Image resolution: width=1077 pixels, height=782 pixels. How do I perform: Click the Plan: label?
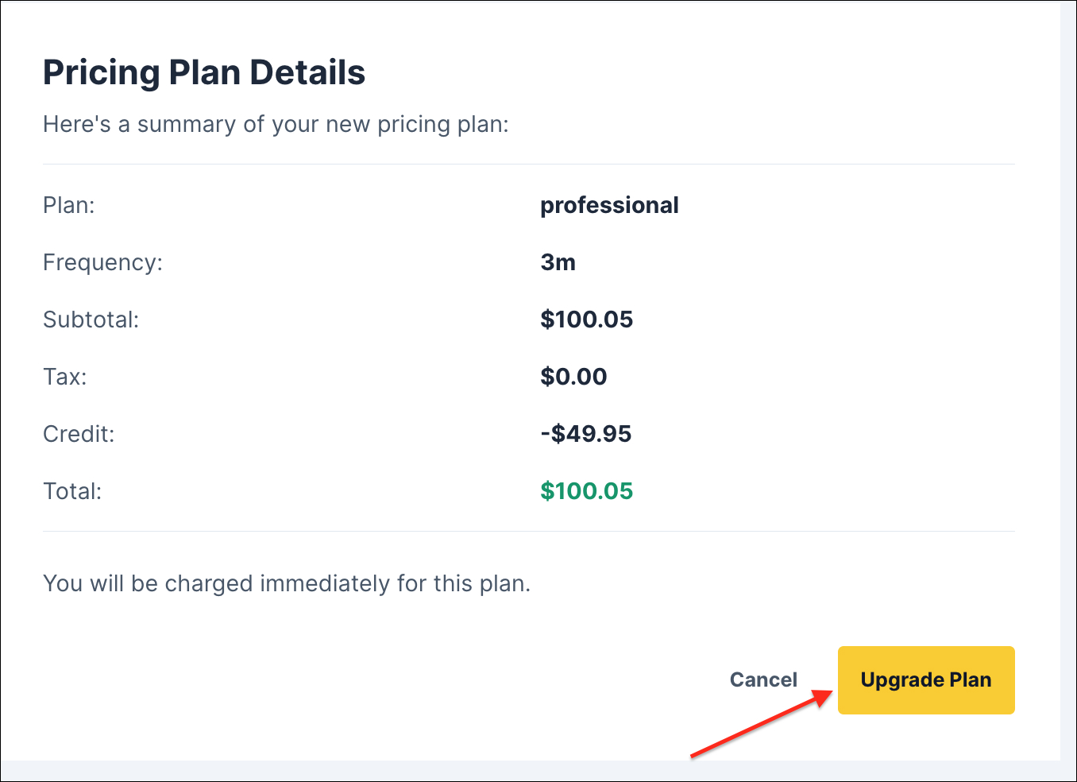click(69, 205)
